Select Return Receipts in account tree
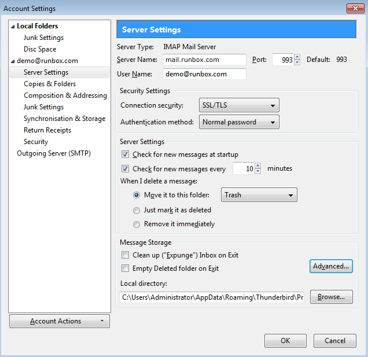Viewport: 368px width, 357px height. click(47, 130)
